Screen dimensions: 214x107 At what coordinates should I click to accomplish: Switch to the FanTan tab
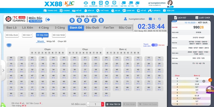click(109, 28)
